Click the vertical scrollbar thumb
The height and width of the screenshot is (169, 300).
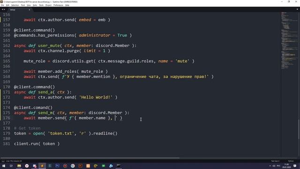[299, 129]
